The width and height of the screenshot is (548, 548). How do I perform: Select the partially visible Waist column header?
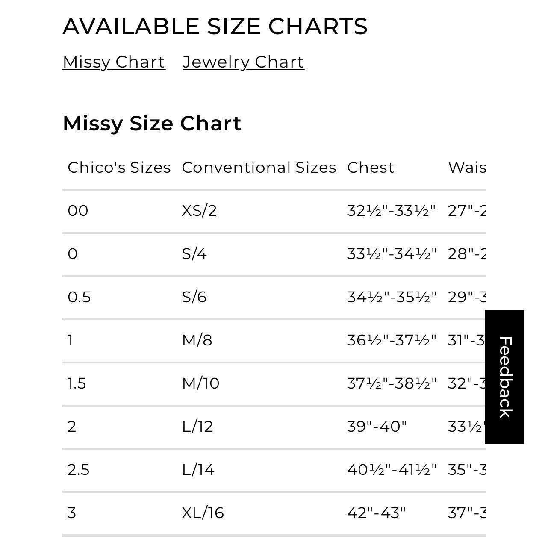click(x=467, y=168)
